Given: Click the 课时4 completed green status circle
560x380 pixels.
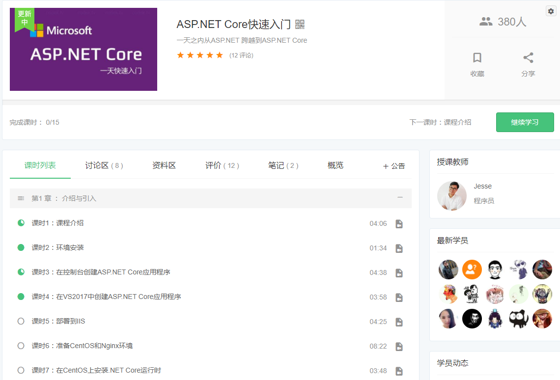Looking at the screenshot, I should pyautogui.click(x=21, y=297).
